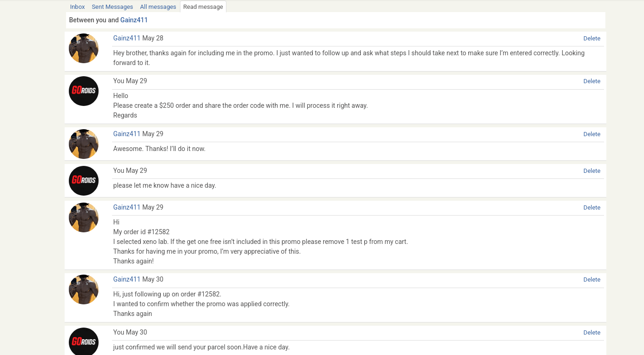Click Gainz411 avatar beside 'Awesome. Thanks!' message
The height and width of the screenshot is (355, 644).
click(84, 144)
